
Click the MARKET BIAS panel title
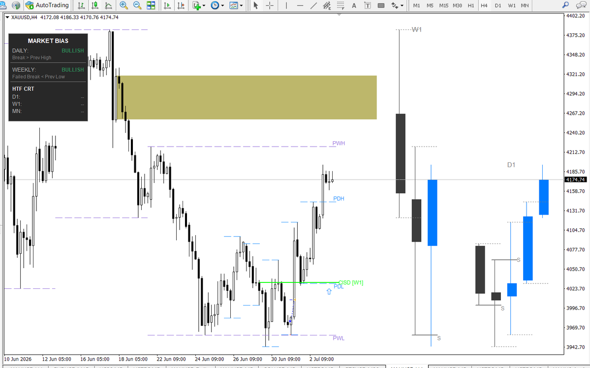click(48, 41)
